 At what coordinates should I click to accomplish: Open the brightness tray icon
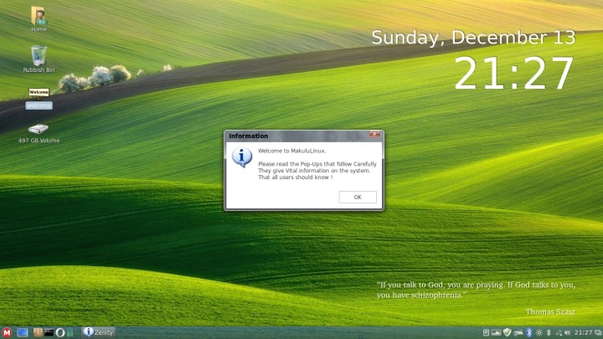coord(539,333)
